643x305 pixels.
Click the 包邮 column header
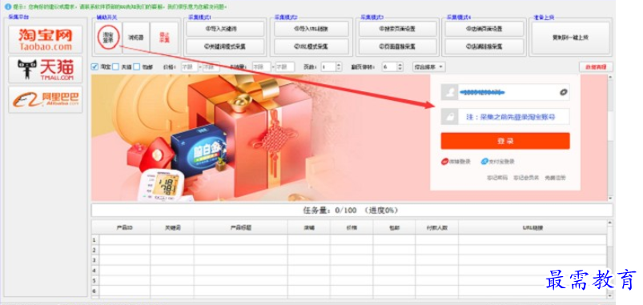coord(394,228)
